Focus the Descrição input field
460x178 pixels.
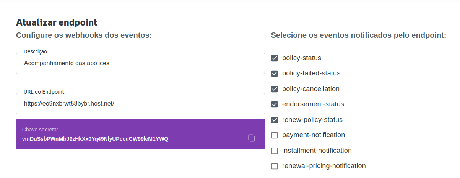[x=140, y=63]
